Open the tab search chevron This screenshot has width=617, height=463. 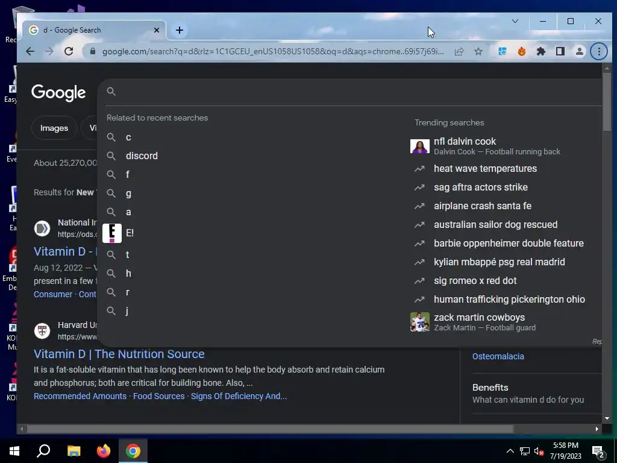click(x=515, y=21)
